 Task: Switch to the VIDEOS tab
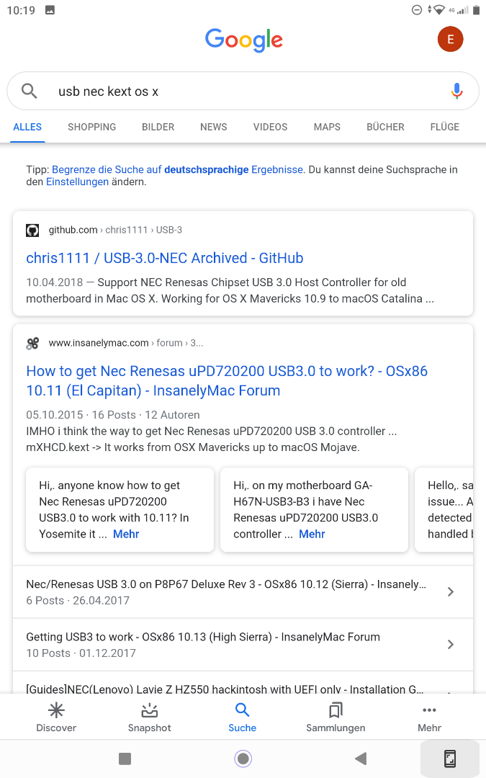pyautogui.click(x=270, y=127)
